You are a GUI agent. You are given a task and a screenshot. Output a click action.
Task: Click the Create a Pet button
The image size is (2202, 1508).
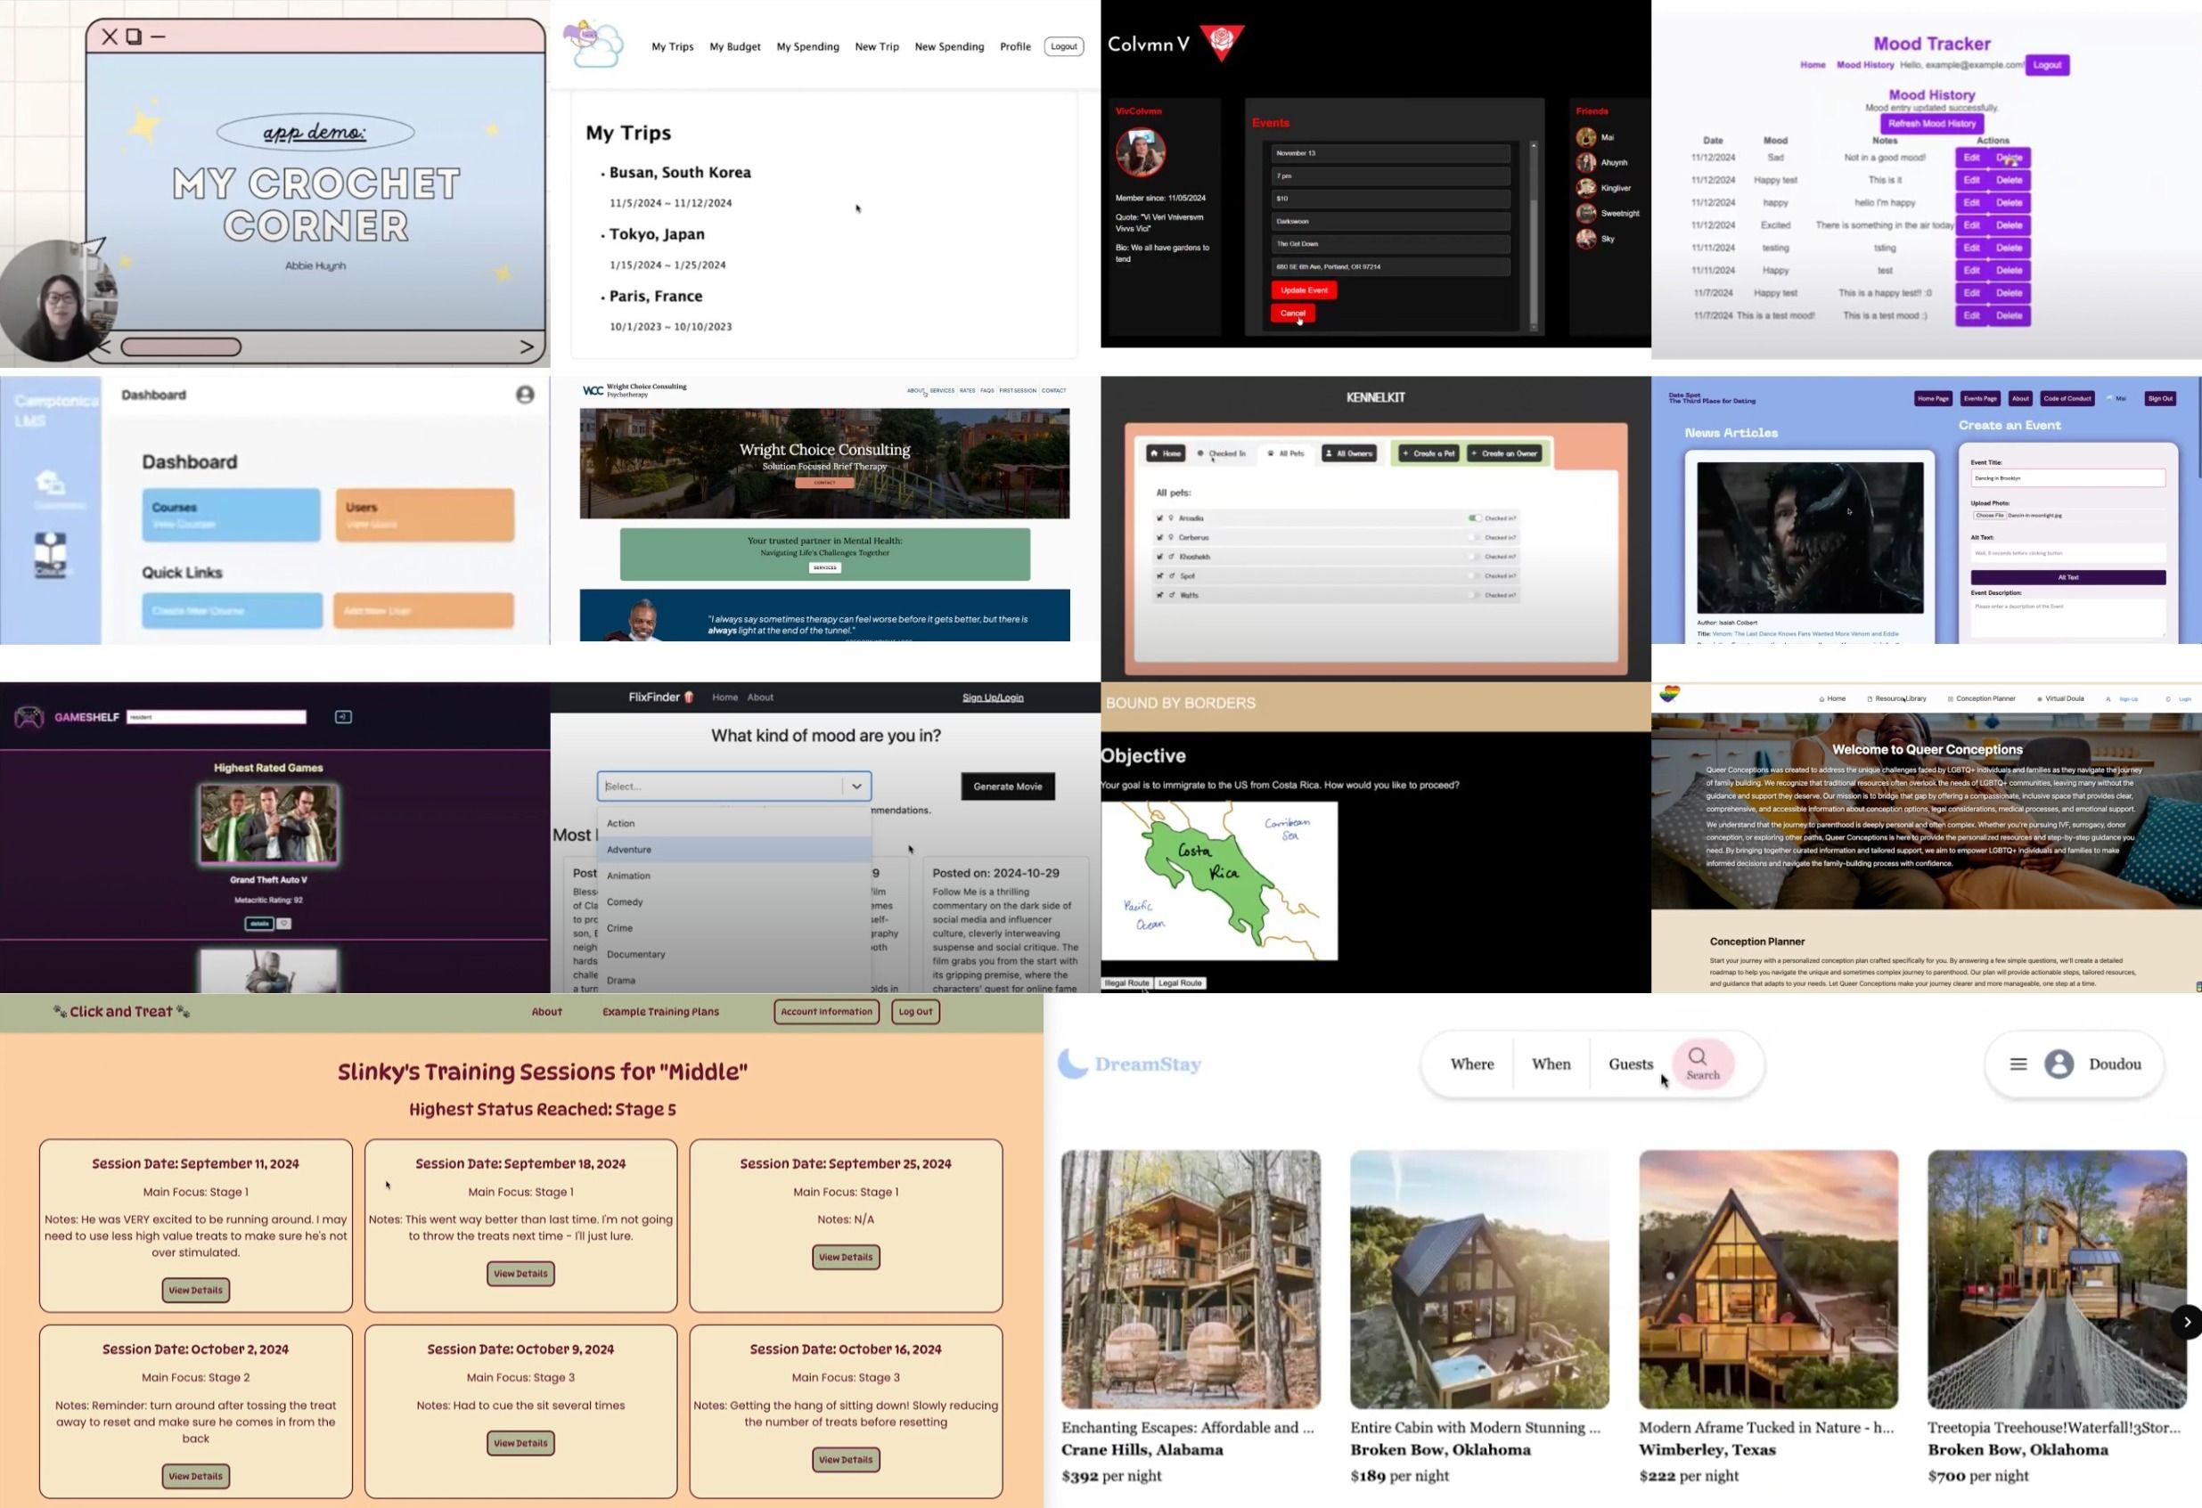pos(1431,453)
